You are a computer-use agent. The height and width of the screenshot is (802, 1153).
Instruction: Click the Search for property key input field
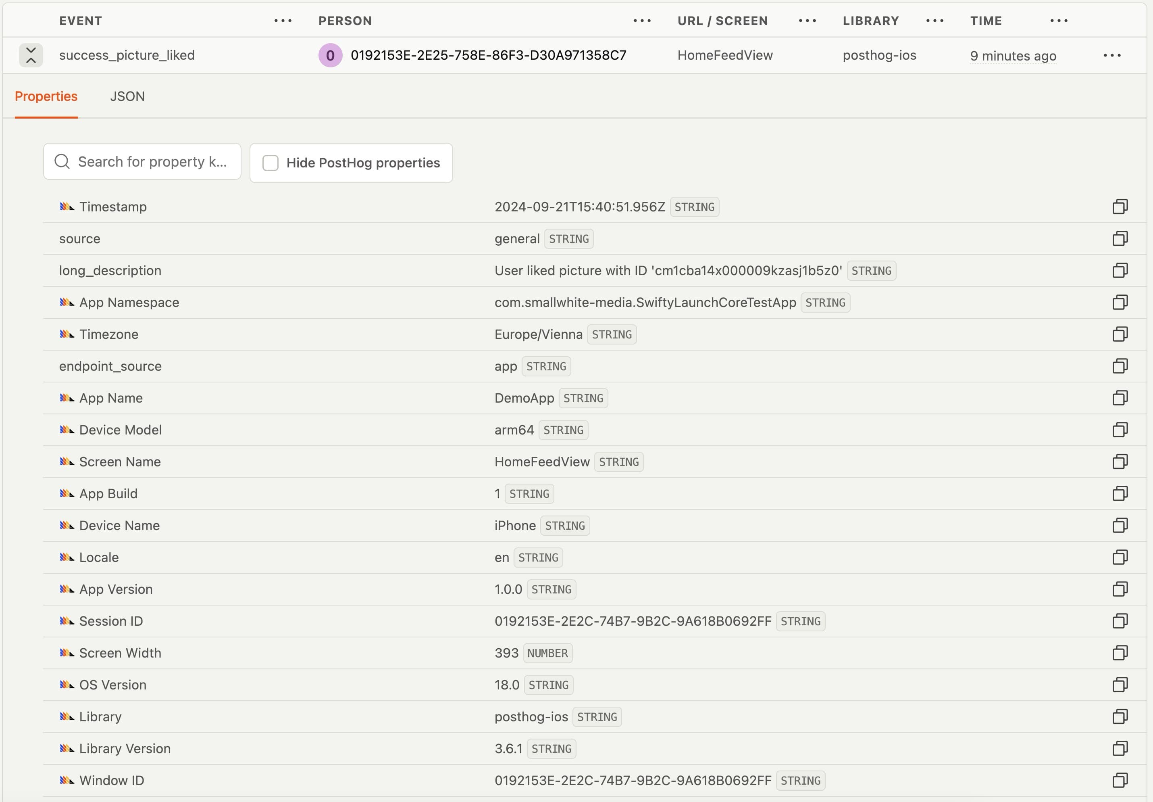pos(143,163)
